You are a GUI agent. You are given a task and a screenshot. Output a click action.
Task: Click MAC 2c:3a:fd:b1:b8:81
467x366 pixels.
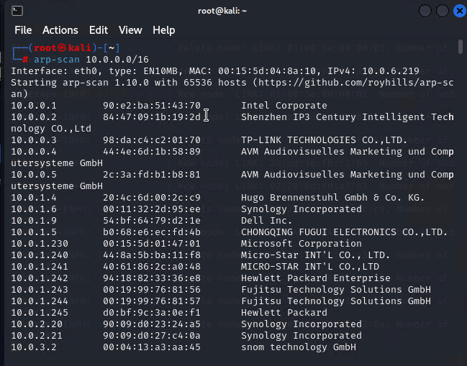tap(152, 175)
